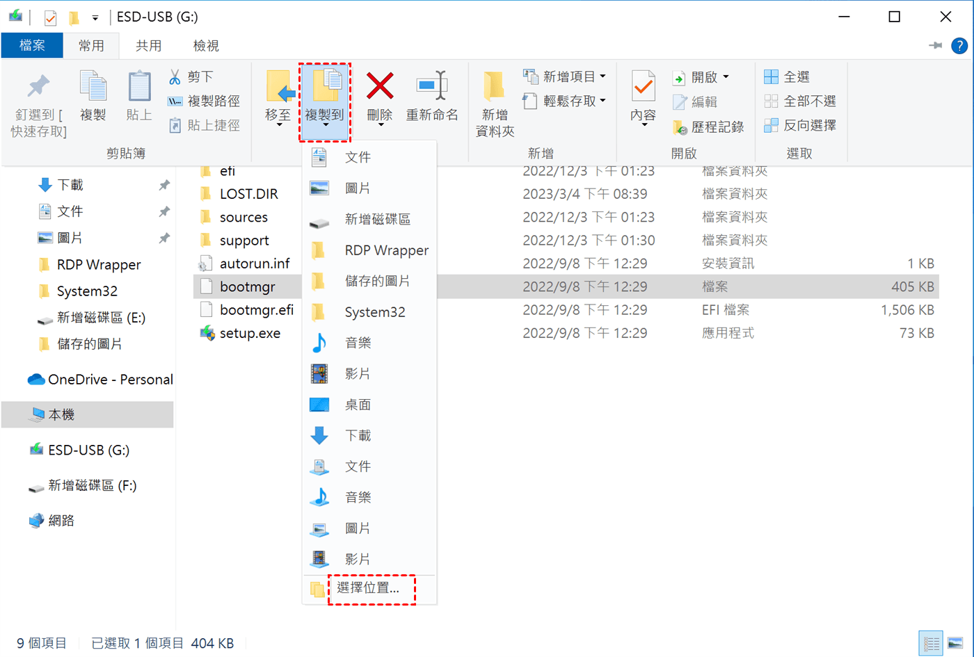Click the 貼上 clipboard paste icon
The width and height of the screenshot is (974, 657).
pyautogui.click(x=139, y=86)
